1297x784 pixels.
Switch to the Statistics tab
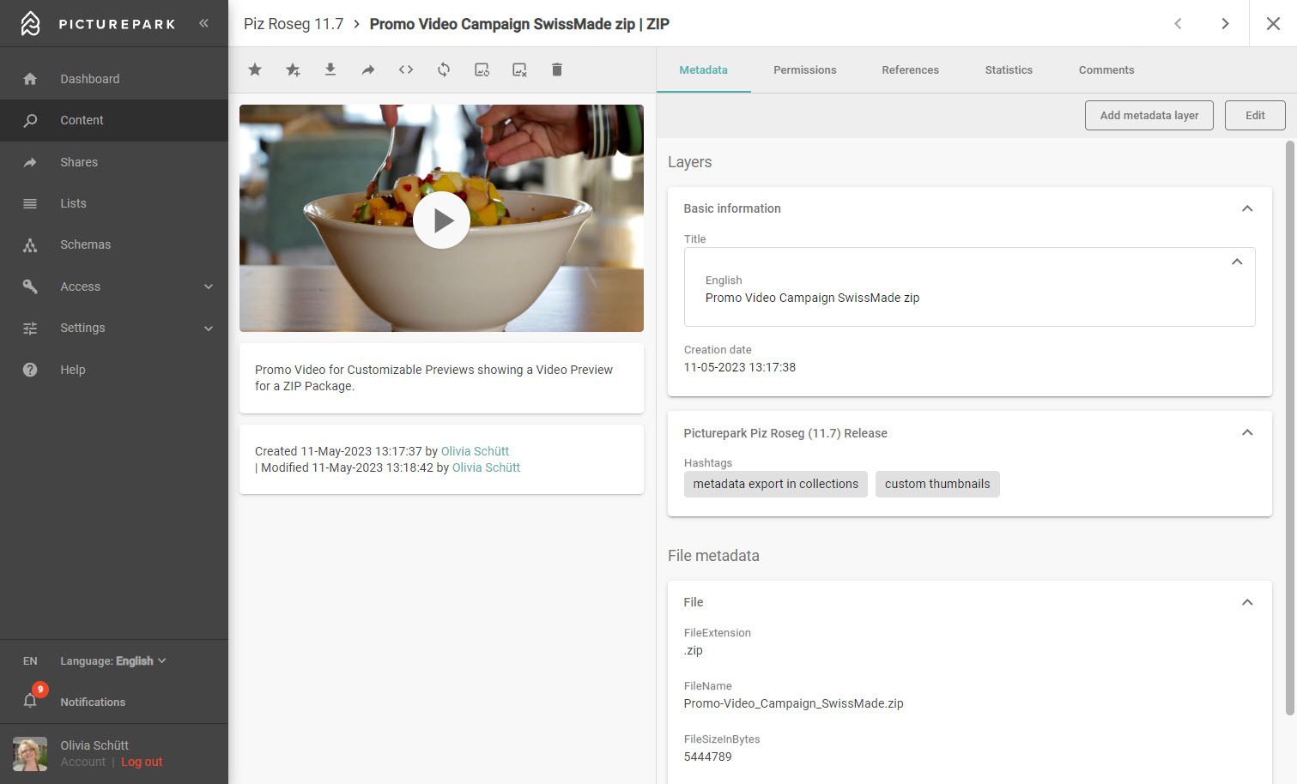tap(1009, 70)
